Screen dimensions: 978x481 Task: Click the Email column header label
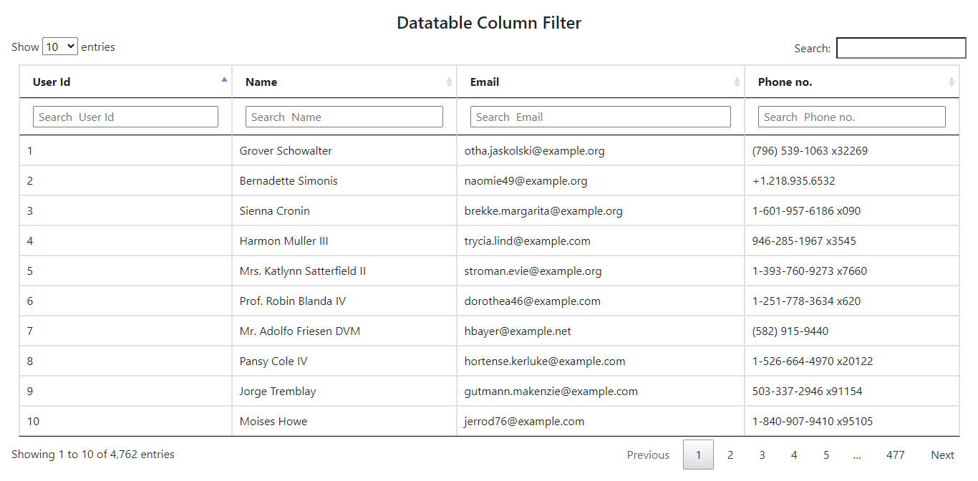pyautogui.click(x=485, y=82)
